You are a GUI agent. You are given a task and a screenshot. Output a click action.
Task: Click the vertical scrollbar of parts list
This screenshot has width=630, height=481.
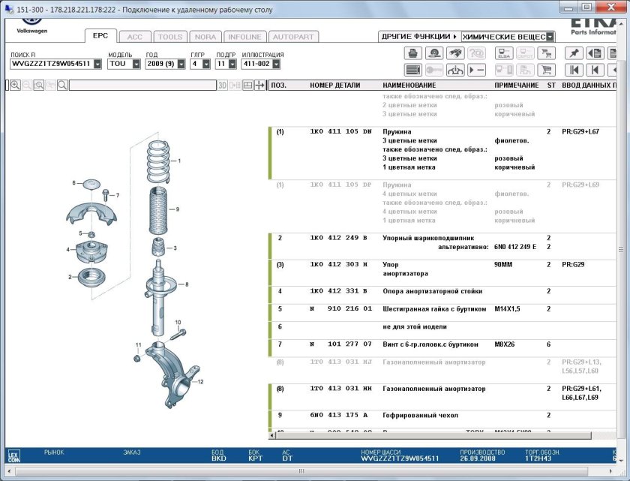[622, 248]
